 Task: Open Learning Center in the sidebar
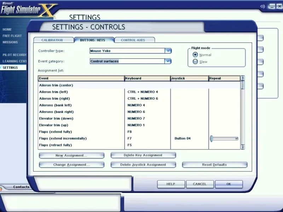point(15,61)
